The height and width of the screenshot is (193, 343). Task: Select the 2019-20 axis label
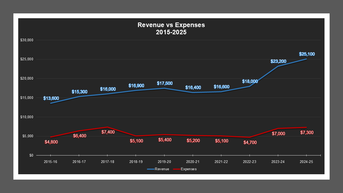165,162
